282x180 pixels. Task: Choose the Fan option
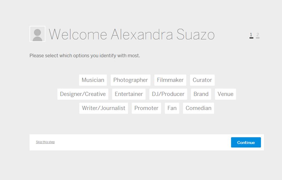pos(172,108)
